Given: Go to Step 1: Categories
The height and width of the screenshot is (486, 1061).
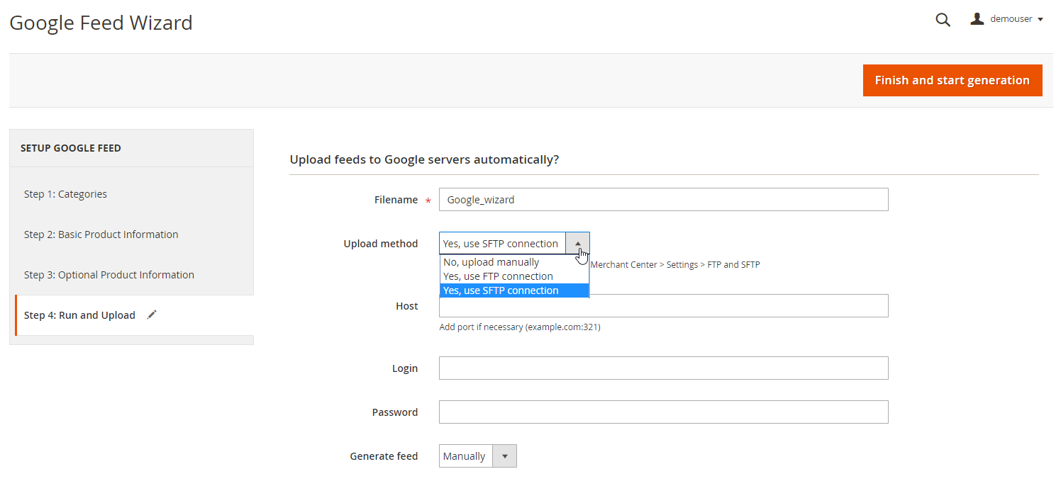Looking at the screenshot, I should pos(65,194).
